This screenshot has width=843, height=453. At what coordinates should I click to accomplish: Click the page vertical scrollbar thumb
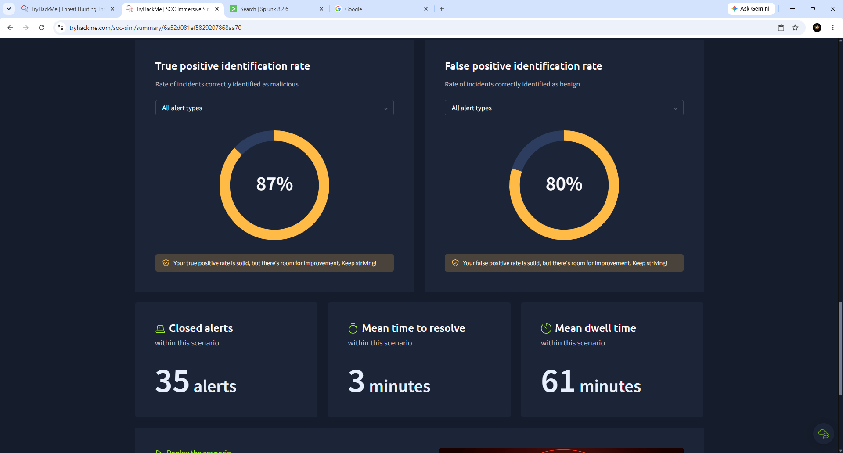click(x=840, y=348)
